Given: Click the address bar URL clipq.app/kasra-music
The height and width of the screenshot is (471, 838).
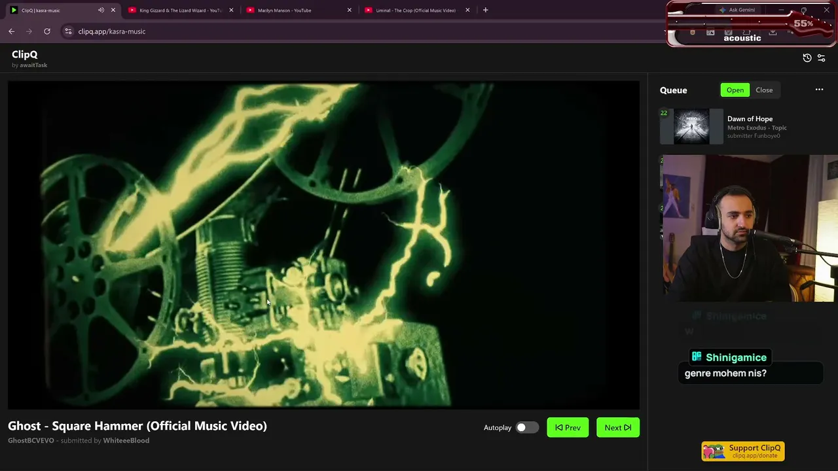Looking at the screenshot, I should (x=112, y=31).
